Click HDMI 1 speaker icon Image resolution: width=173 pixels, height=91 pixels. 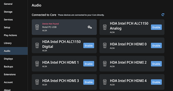37,64
